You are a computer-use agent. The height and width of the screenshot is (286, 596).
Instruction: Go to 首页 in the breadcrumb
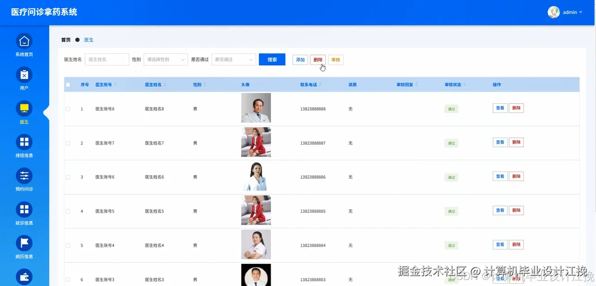click(65, 40)
